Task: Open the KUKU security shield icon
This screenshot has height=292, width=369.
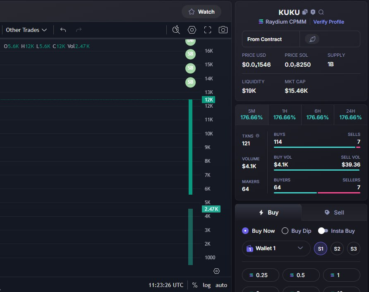Action: coord(313,12)
